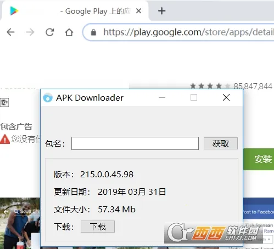This screenshot has width=274, height=249.
Task: Minimize the APK Downloader window
Action: tap(162, 97)
